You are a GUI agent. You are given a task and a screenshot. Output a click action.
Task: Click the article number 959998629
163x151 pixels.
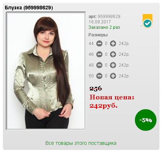coord(109,17)
